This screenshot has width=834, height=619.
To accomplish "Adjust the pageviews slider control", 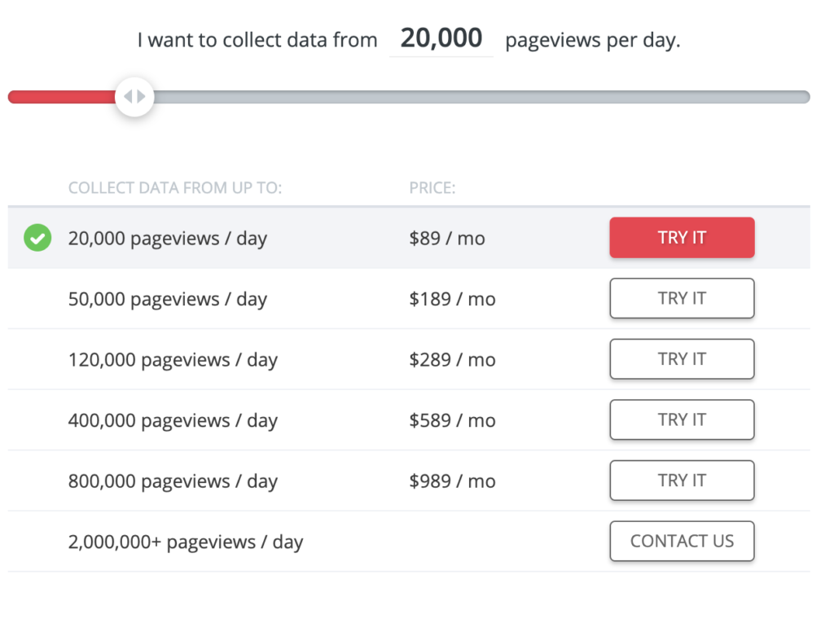I will tap(134, 96).
